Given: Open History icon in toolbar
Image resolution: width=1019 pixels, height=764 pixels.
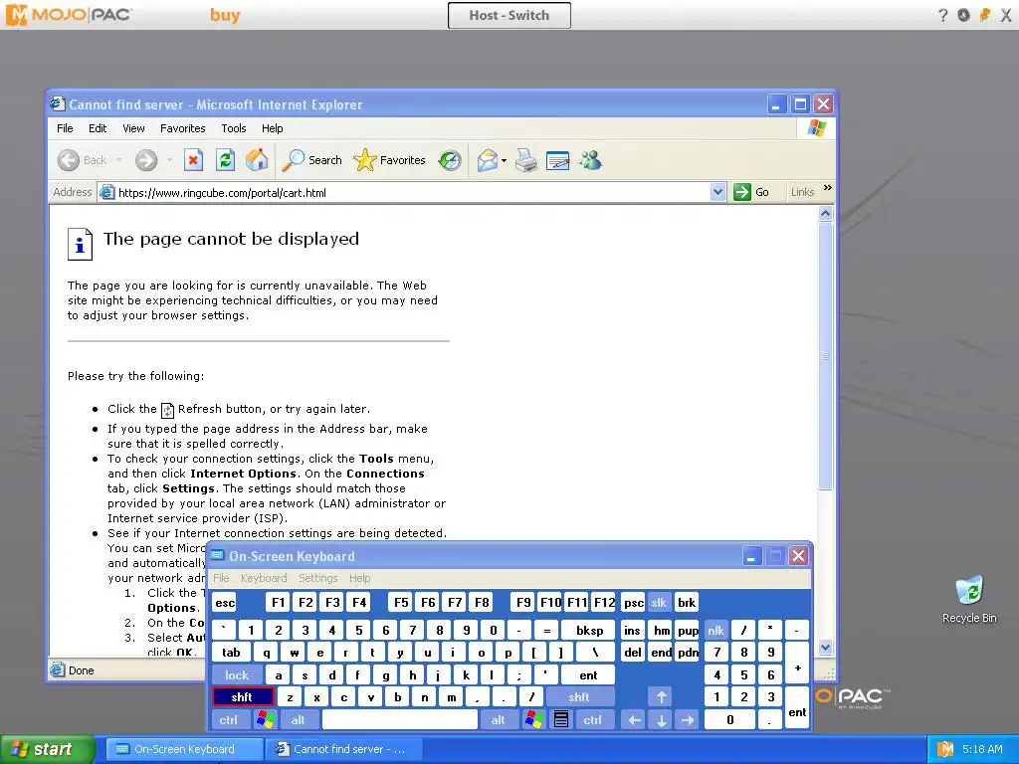Looking at the screenshot, I should [450, 160].
